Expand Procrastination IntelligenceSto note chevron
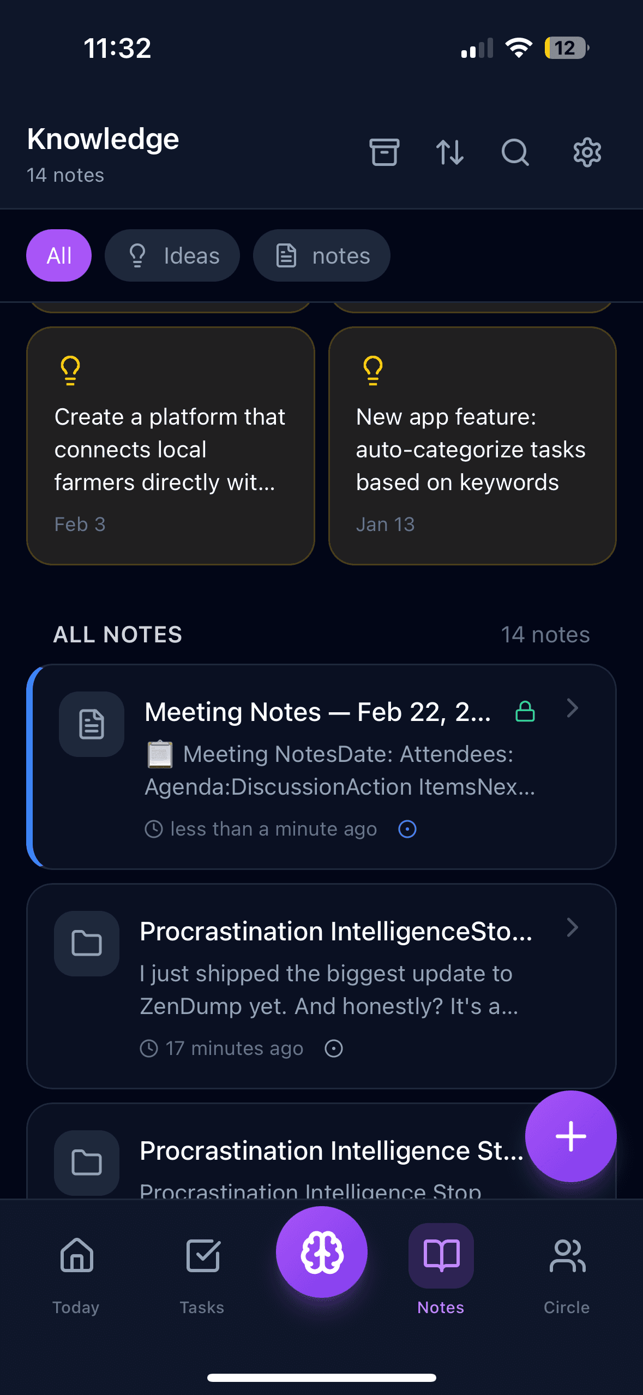Screen dimensions: 643x1395 point(572,928)
